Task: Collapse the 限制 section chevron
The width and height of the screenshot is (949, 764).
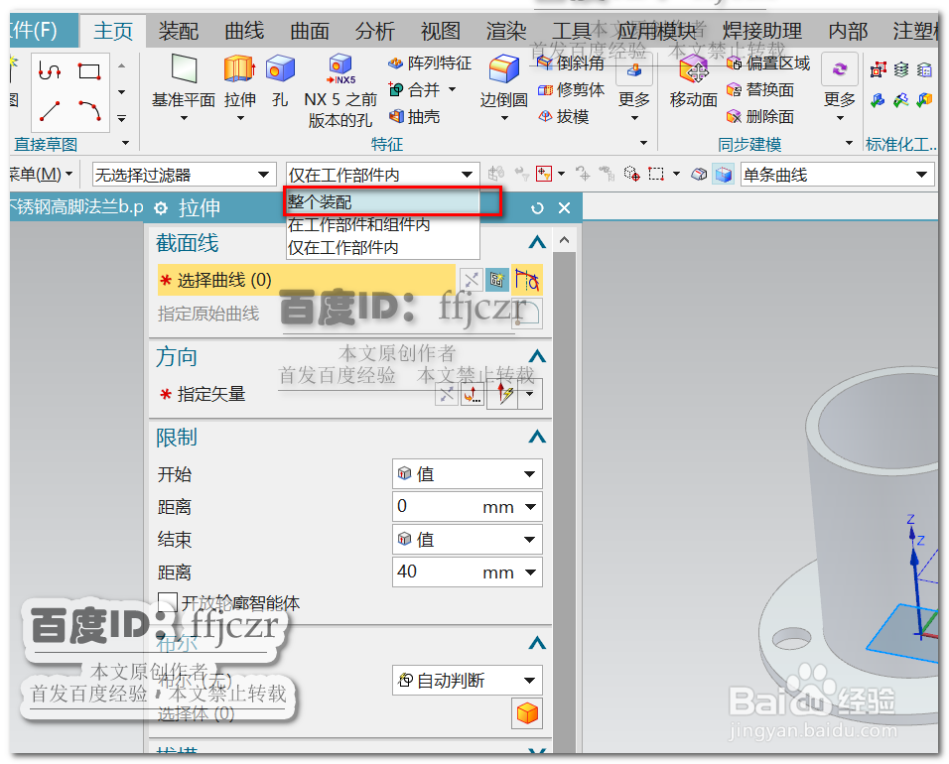Action: (x=537, y=437)
